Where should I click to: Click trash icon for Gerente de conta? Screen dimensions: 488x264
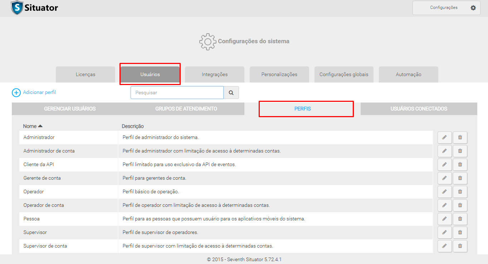click(x=460, y=178)
